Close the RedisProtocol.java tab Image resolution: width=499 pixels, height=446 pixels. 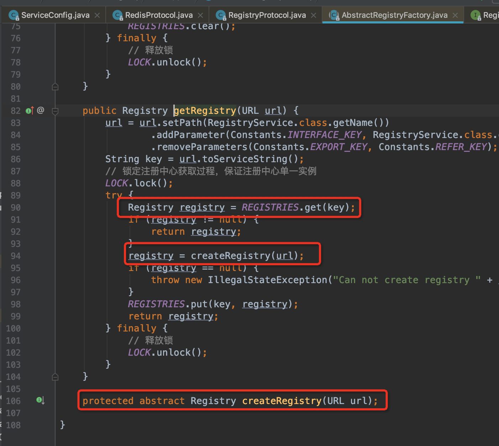pos(200,15)
